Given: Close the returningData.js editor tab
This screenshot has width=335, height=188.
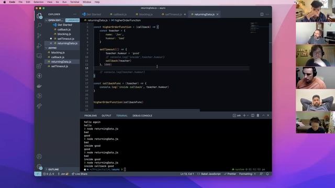Looking at the screenshot, I should pyautogui.click(x=218, y=14).
